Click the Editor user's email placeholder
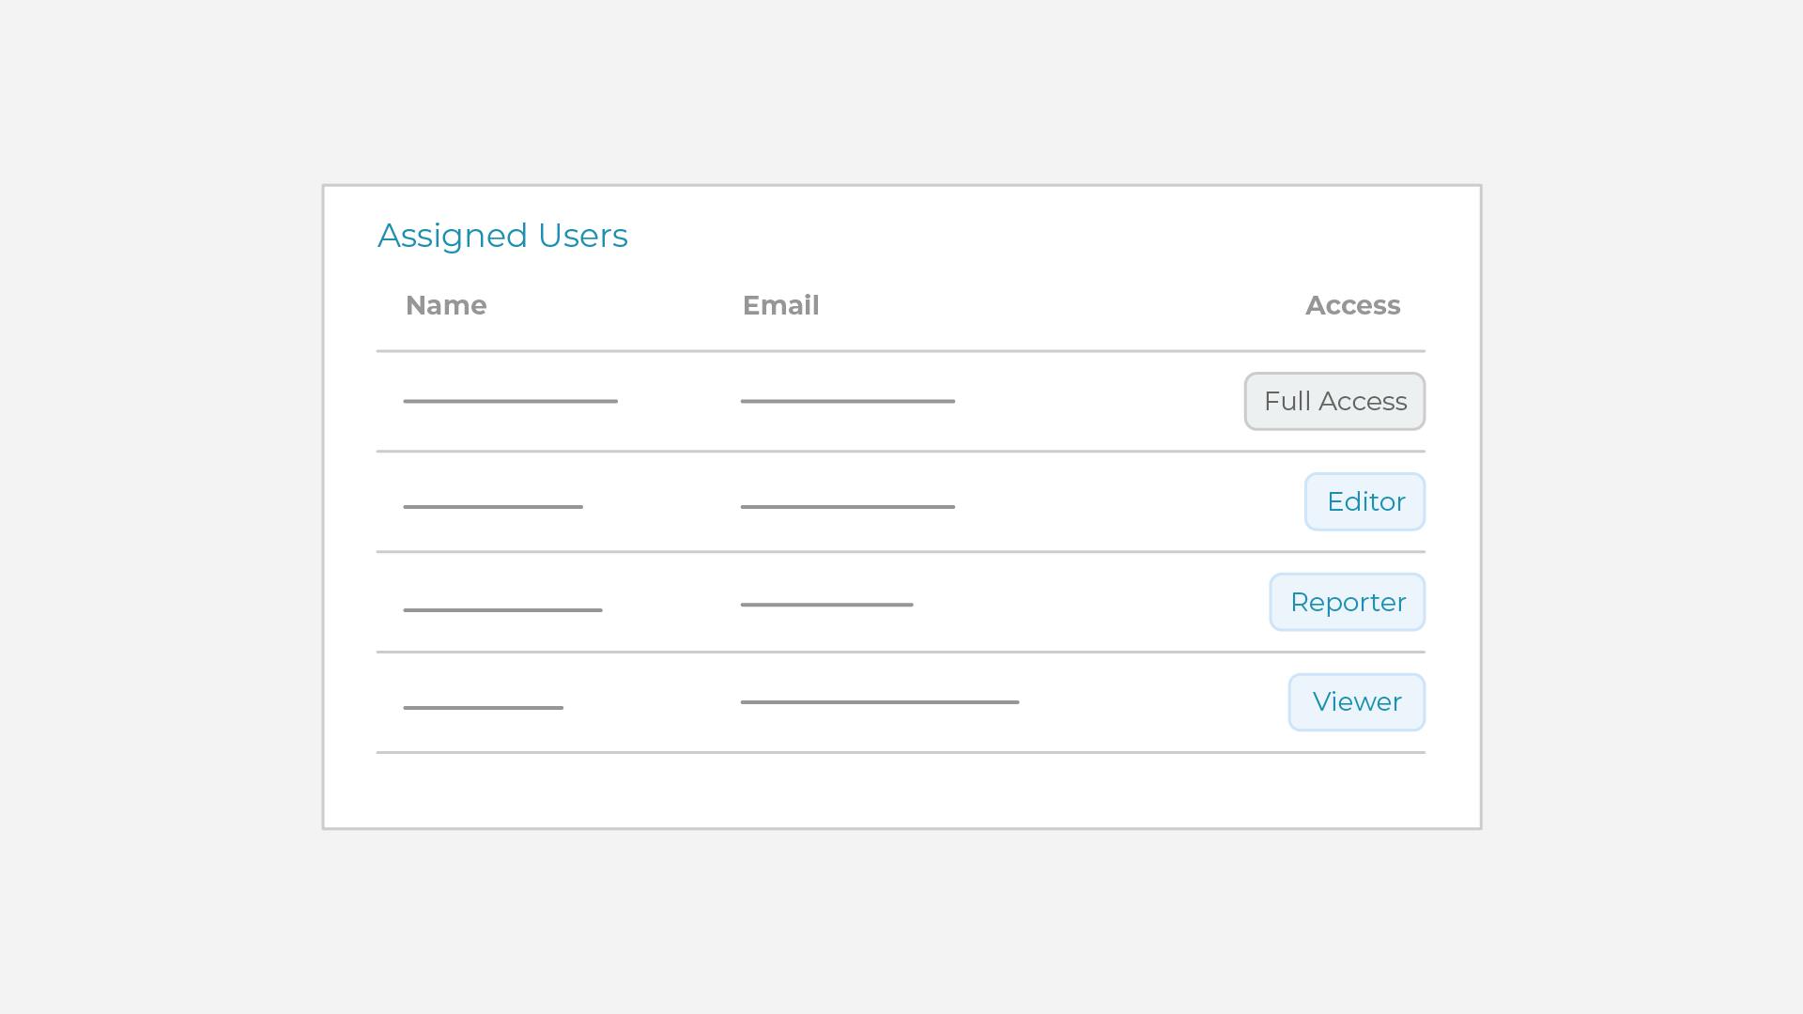The width and height of the screenshot is (1803, 1014). (847, 506)
